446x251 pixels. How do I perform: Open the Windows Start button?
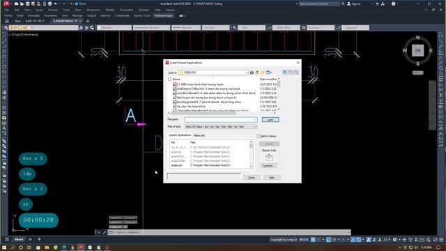4,248
